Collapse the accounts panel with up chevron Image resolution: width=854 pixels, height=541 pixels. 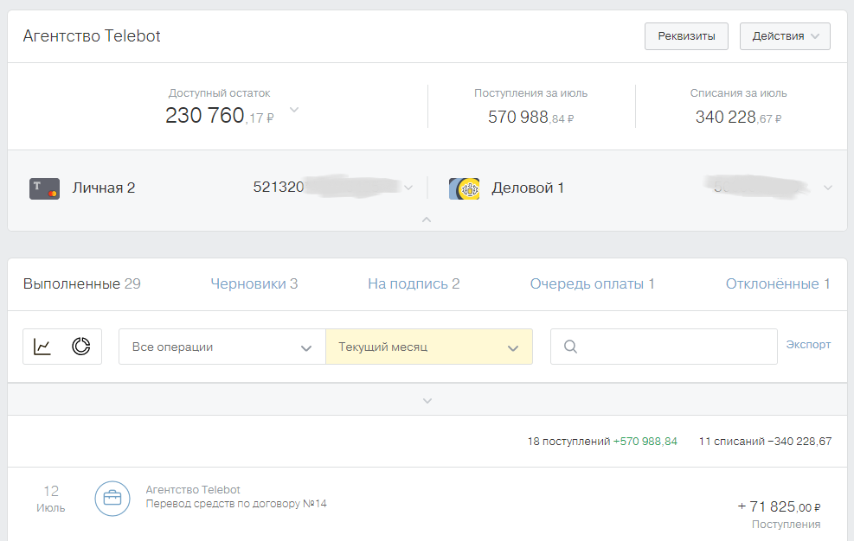tap(427, 220)
